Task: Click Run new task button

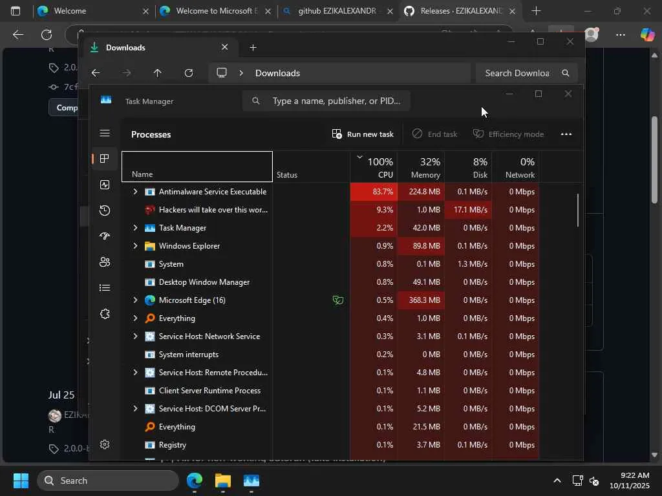Action: click(x=363, y=134)
